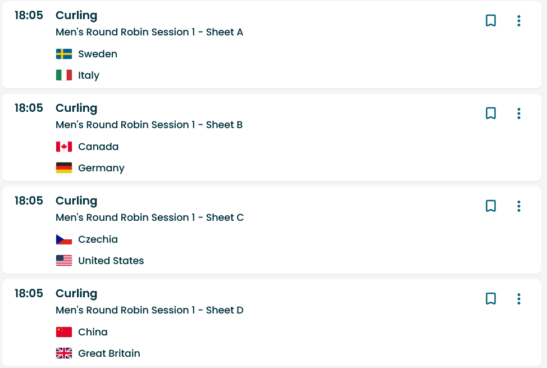Click the Great Britain flag icon
The height and width of the screenshot is (368, 547).
click(x=64, y=353)
